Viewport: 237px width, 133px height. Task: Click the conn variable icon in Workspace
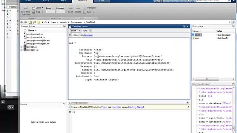click(193, 35)
